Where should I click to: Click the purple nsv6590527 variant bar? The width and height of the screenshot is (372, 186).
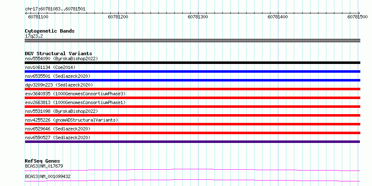(x=192, y=142)
